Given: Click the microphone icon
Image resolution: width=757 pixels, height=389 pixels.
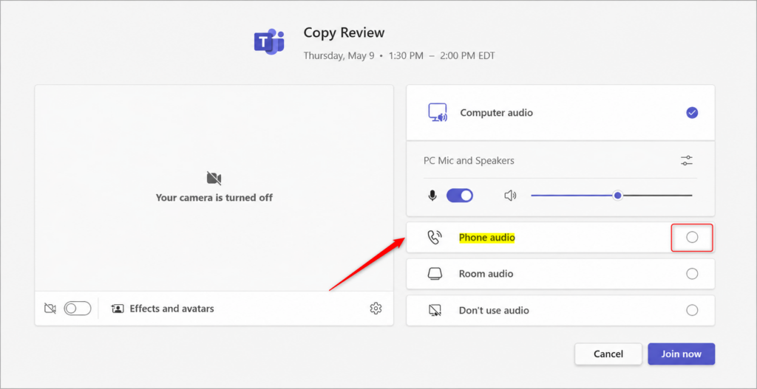Looking at the screenshot, I should pos(432,195).
